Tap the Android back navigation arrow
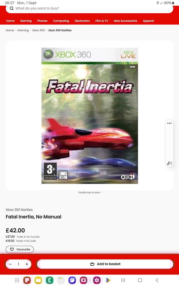 (157, 280)
